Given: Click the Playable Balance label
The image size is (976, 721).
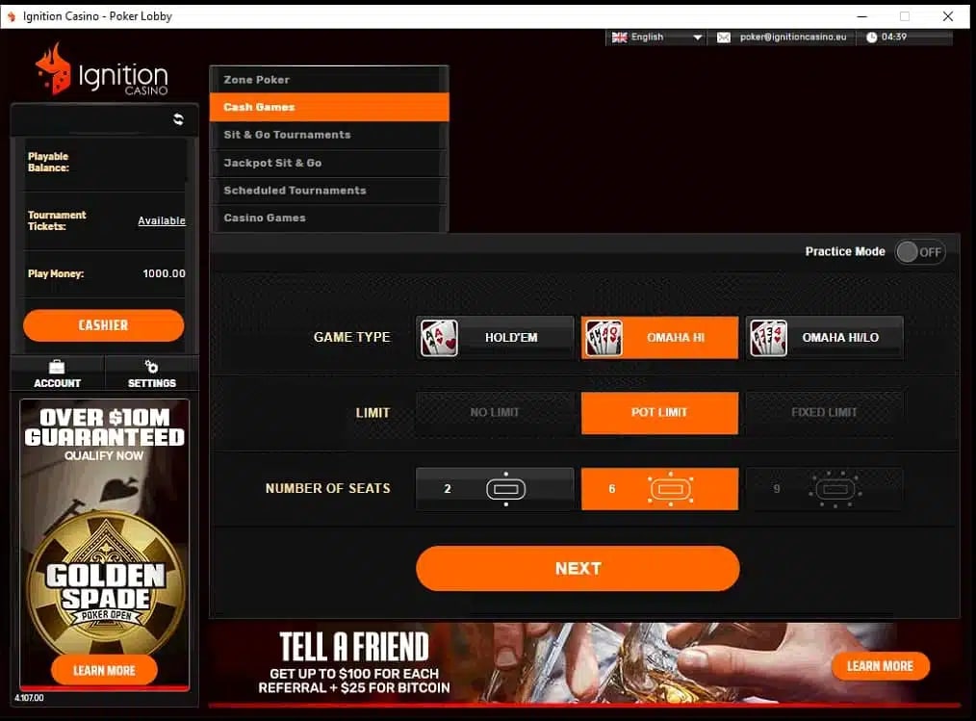Looking at the screenshot, I should coord(48,162).
